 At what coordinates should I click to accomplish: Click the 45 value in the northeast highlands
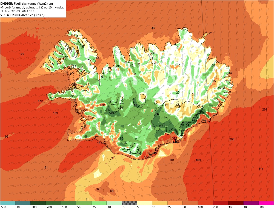click(x=178, y=65)
